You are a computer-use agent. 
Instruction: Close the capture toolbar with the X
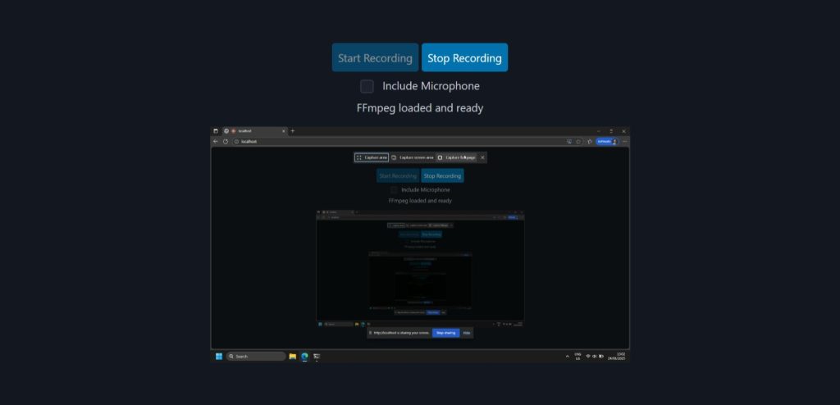pyautogui.click(x=482, y=157)
